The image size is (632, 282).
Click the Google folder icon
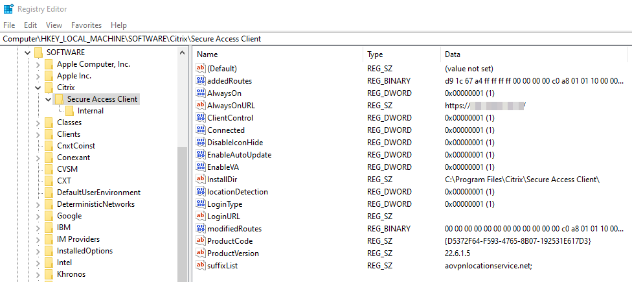[49, 216]
